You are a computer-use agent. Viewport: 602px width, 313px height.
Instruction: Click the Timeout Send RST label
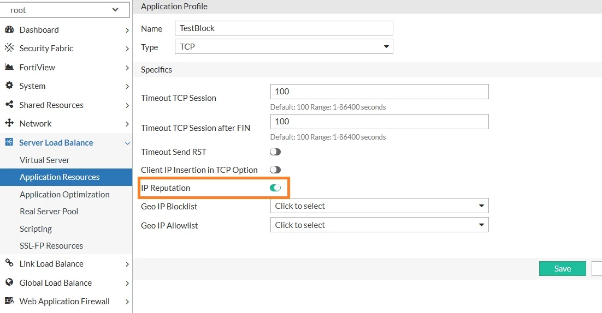click(x=174, y=152)
